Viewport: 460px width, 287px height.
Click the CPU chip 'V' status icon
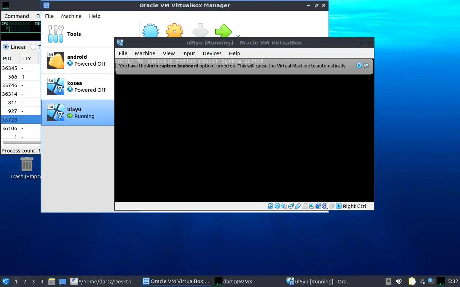(x=325, y=206)
